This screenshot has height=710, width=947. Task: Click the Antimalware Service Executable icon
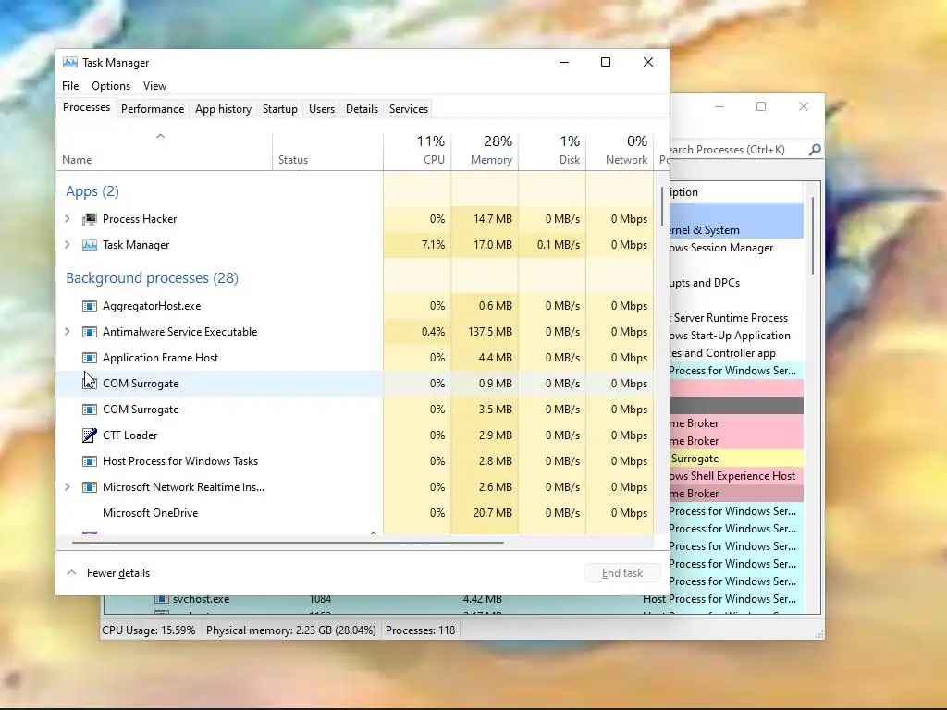pos(90,332)
